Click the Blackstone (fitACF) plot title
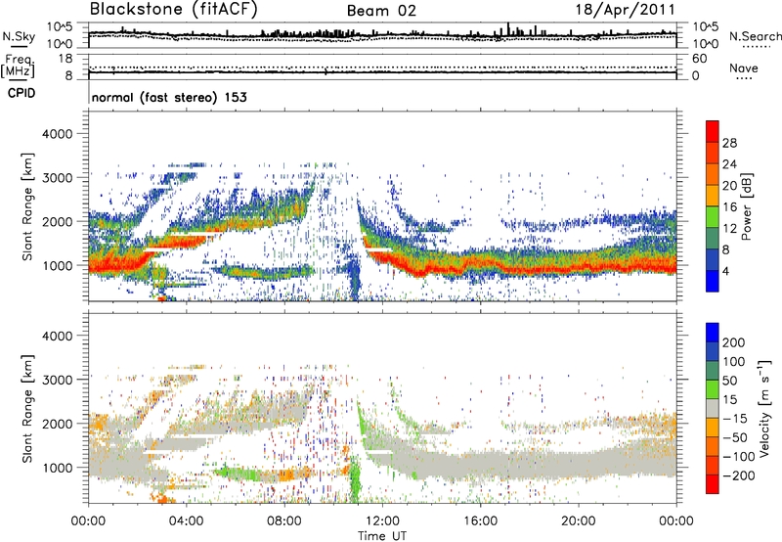This screenshot has width=782, height=542. [x=174, y=10]
